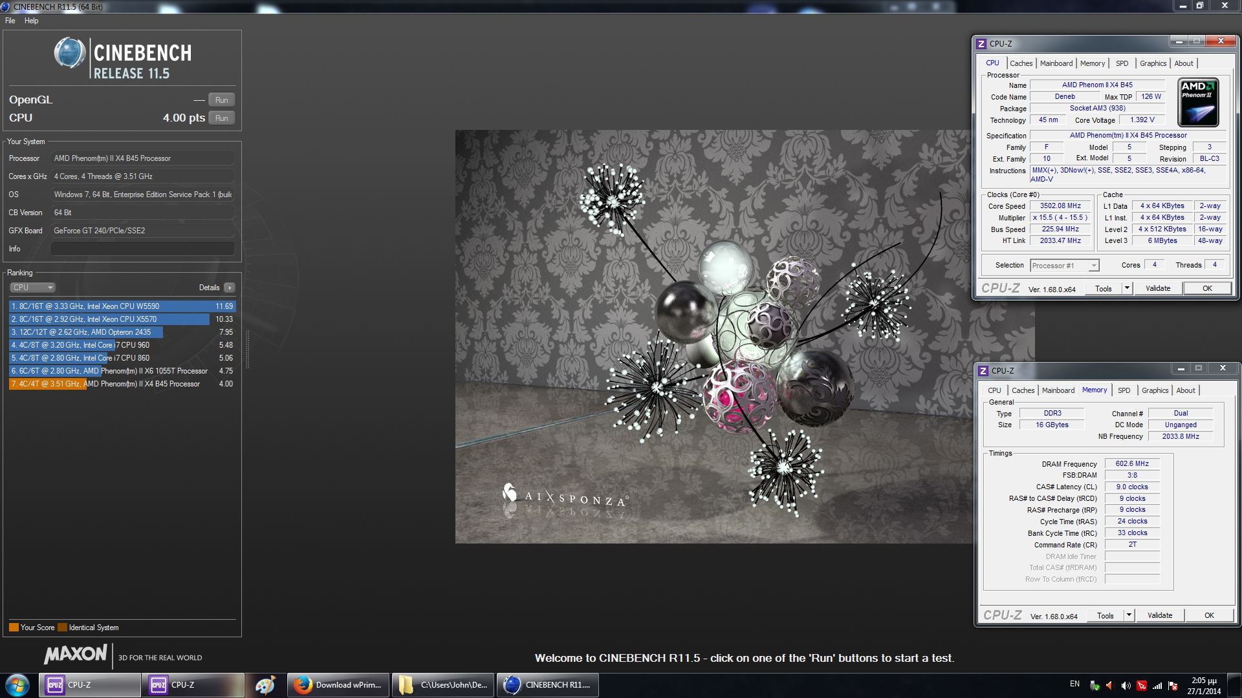Switch to the Graphics tab in the upper CPU-Z
Screen dimensions: 1242x698
click(1153, 63)
